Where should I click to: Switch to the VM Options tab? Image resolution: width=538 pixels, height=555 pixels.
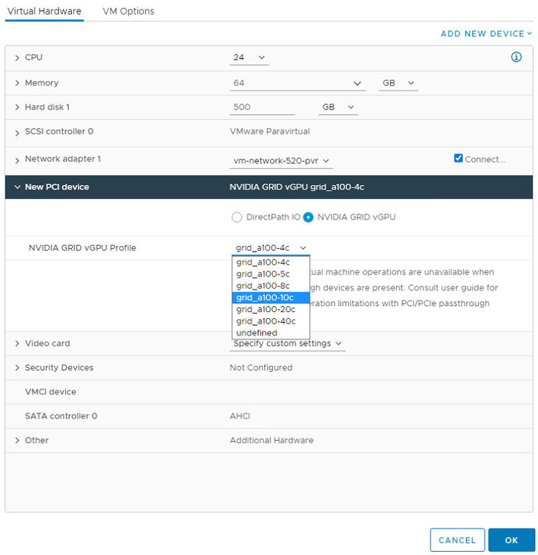click(128, 11)
